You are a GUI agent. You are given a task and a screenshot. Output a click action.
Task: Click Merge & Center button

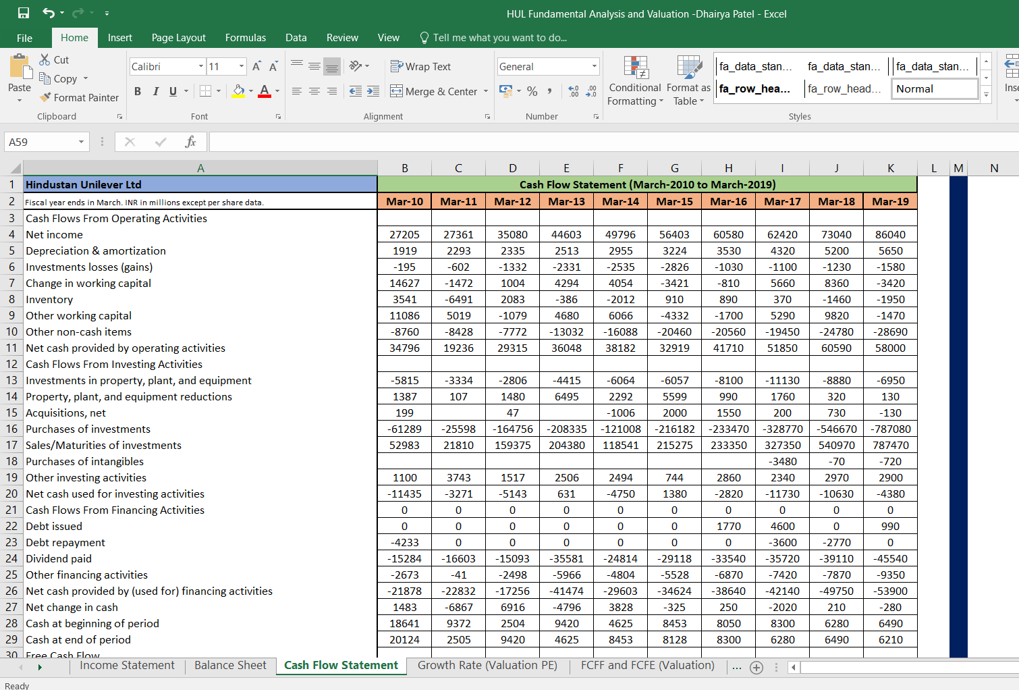click(434, 91)
